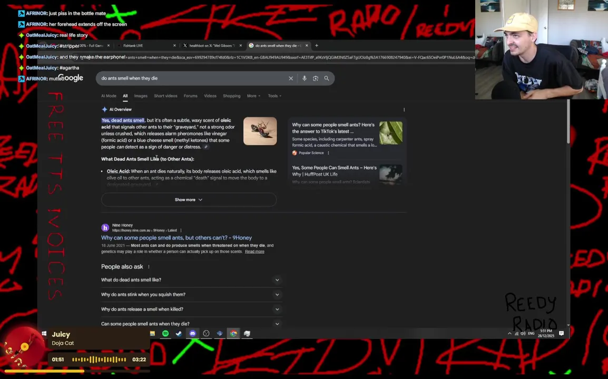Click the AI Overview sparkle icon
This screenshot has height=379, width=608.
(x=104, y=109)
